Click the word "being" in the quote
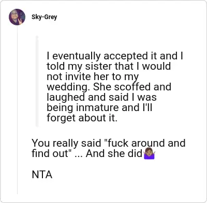The width and height of the screenshot is (207, 203). 60,108
